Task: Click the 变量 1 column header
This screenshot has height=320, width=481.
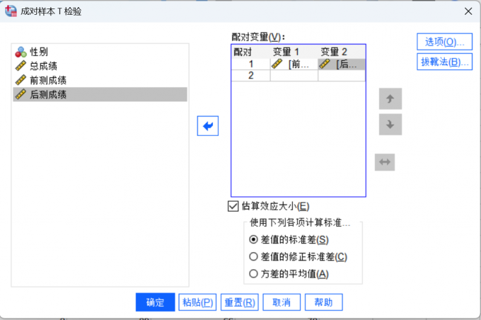Action: (x=294, y=52)
